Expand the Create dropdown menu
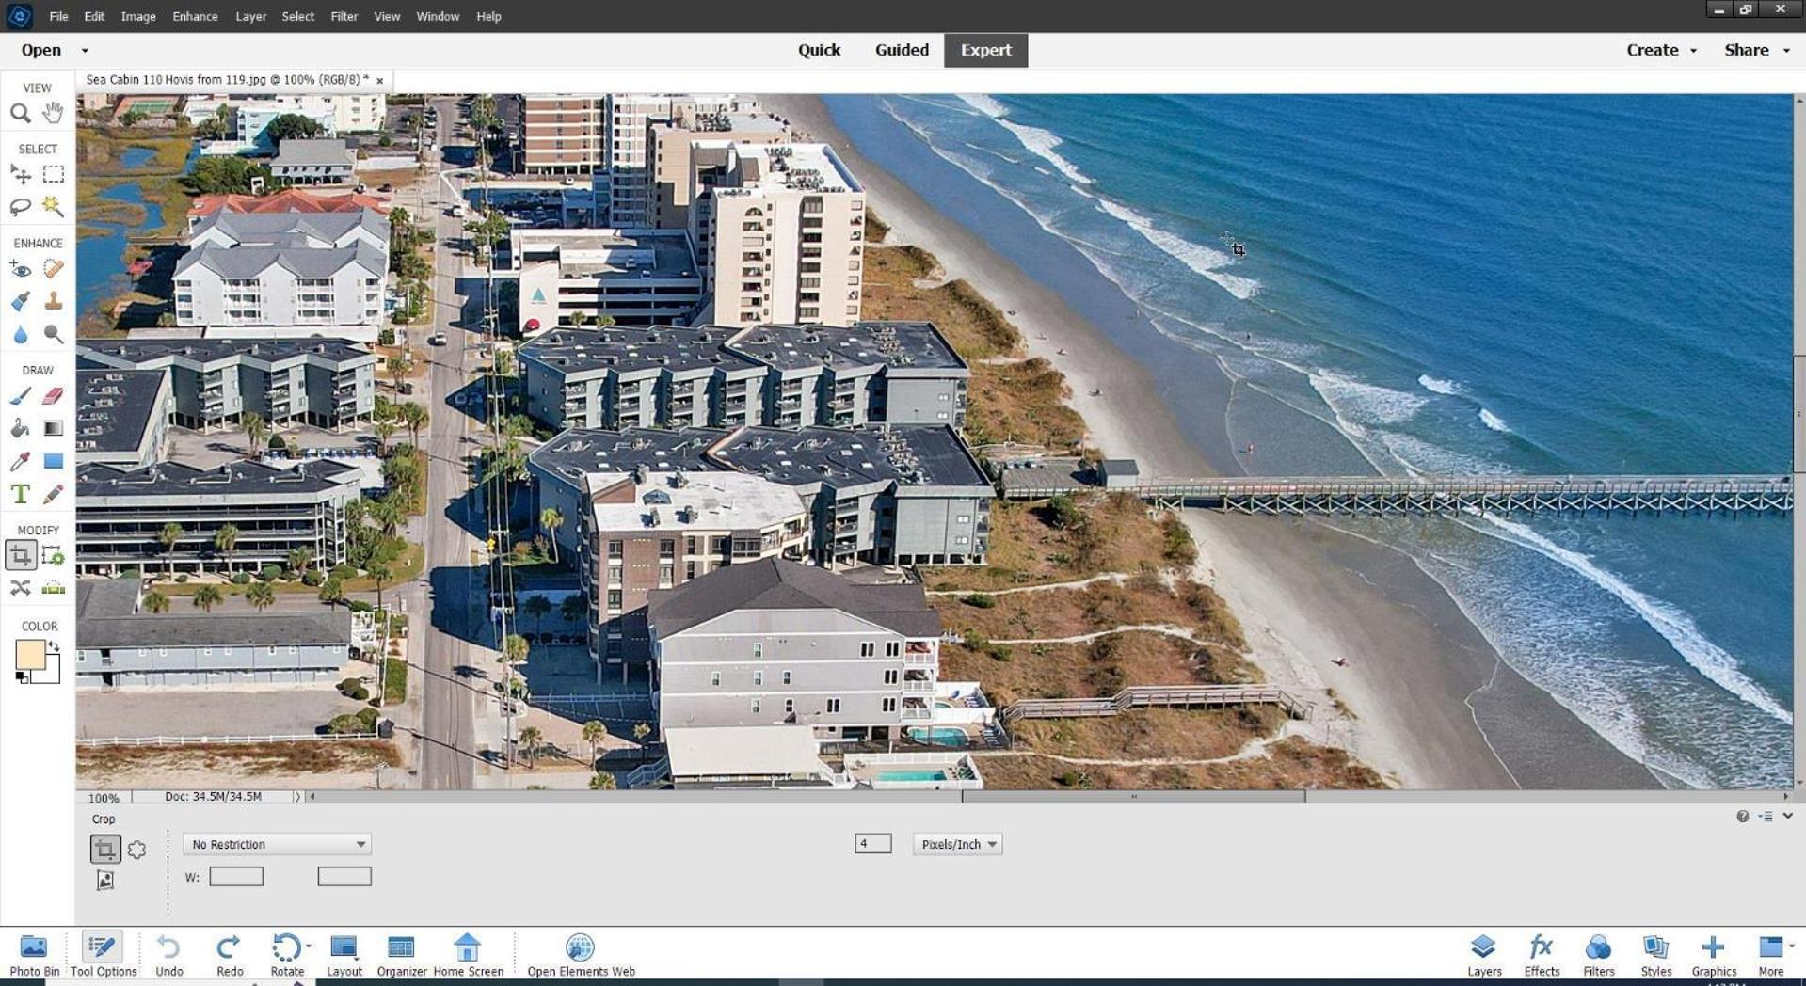 [x=1661, y=50]
